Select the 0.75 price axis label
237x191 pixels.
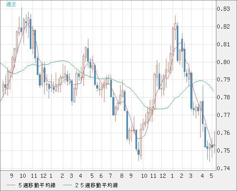tap(223, 150)
